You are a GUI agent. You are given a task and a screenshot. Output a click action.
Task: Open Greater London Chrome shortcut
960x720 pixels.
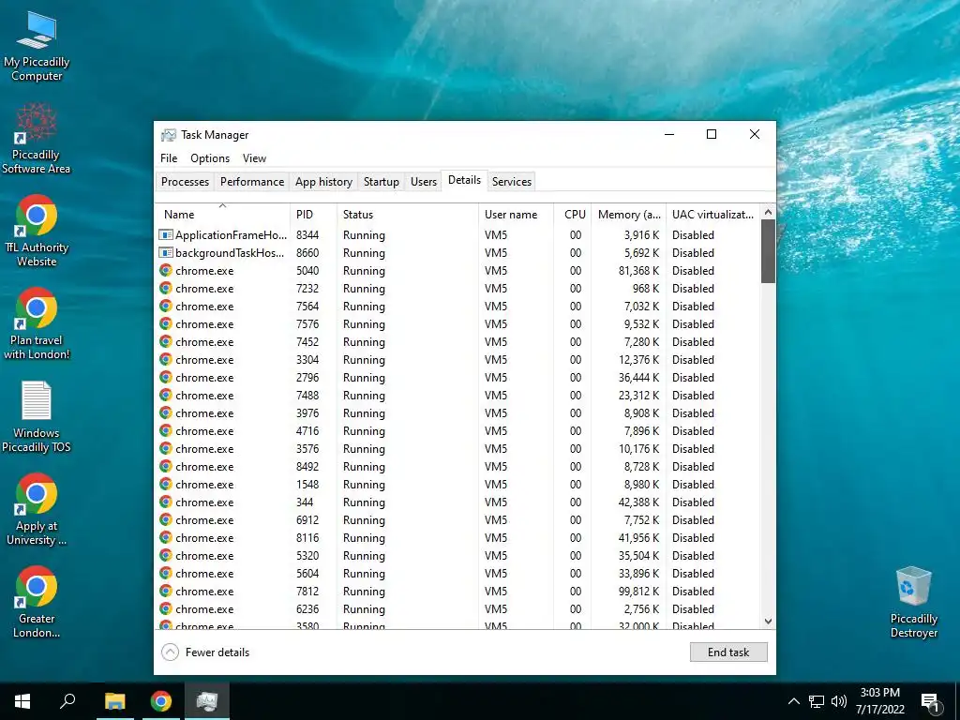(x=37, y=603)
